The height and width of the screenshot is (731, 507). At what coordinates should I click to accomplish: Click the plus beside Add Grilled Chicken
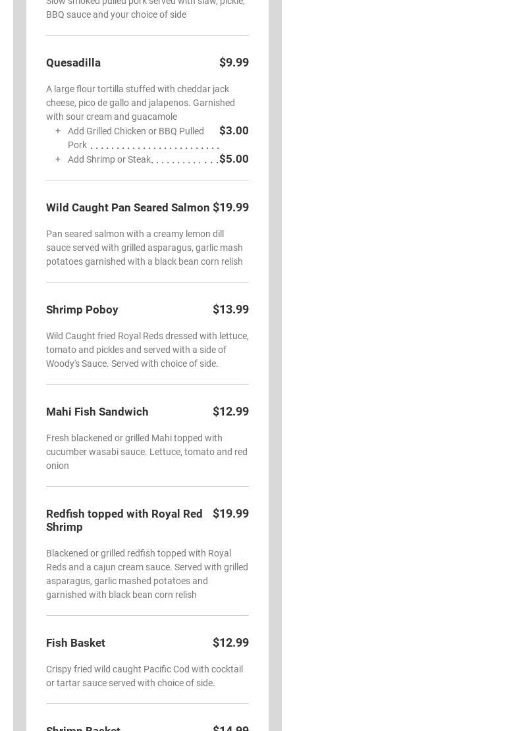coord(58,131)
